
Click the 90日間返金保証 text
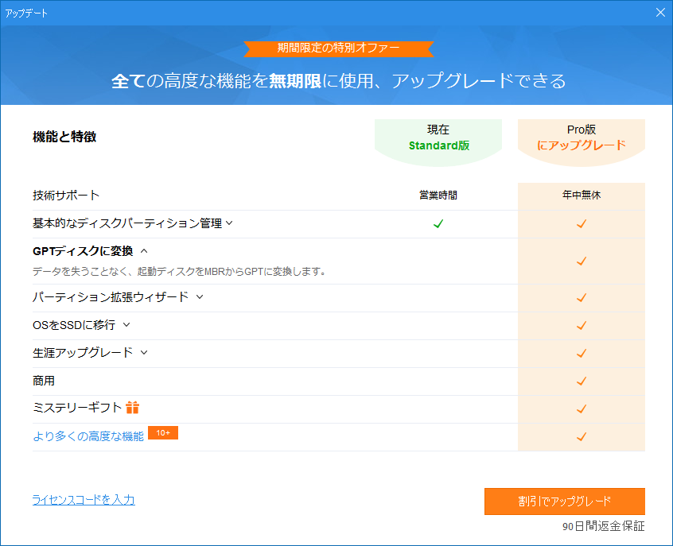pyautogui.click(x=604, y=526)
